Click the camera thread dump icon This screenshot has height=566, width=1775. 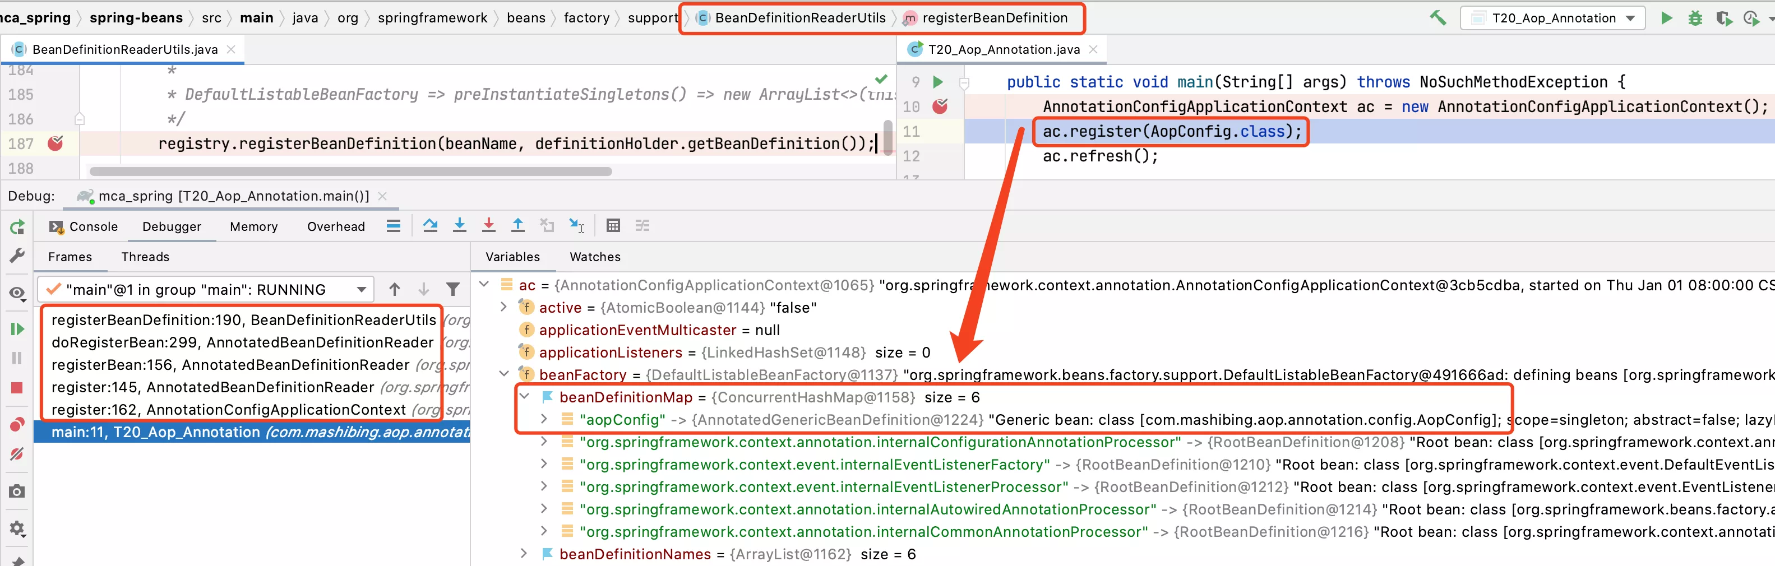(x=17, y=491)
